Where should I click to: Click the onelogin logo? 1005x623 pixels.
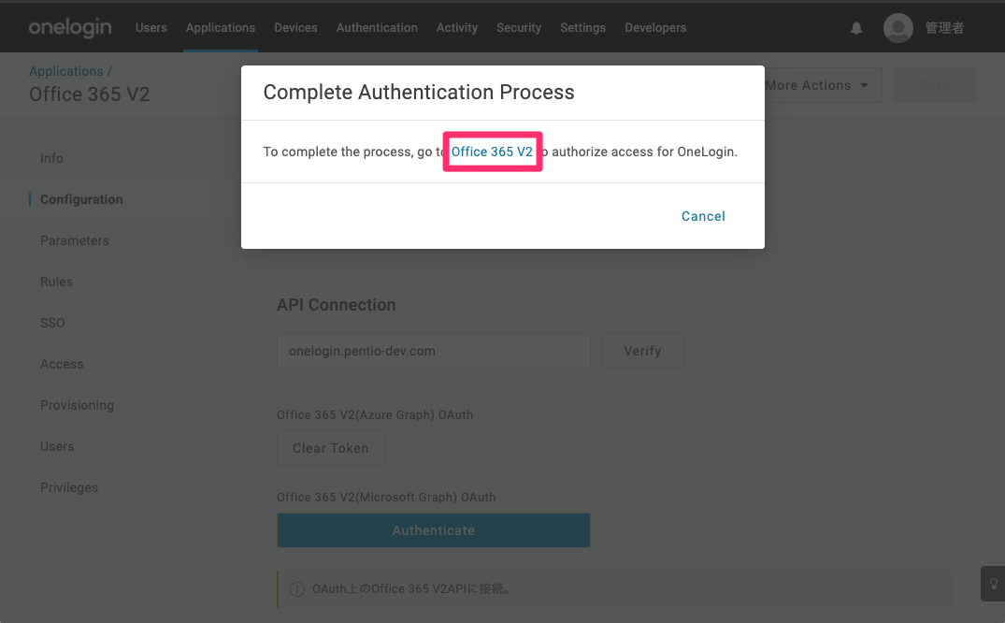click(x=70, y=27)
